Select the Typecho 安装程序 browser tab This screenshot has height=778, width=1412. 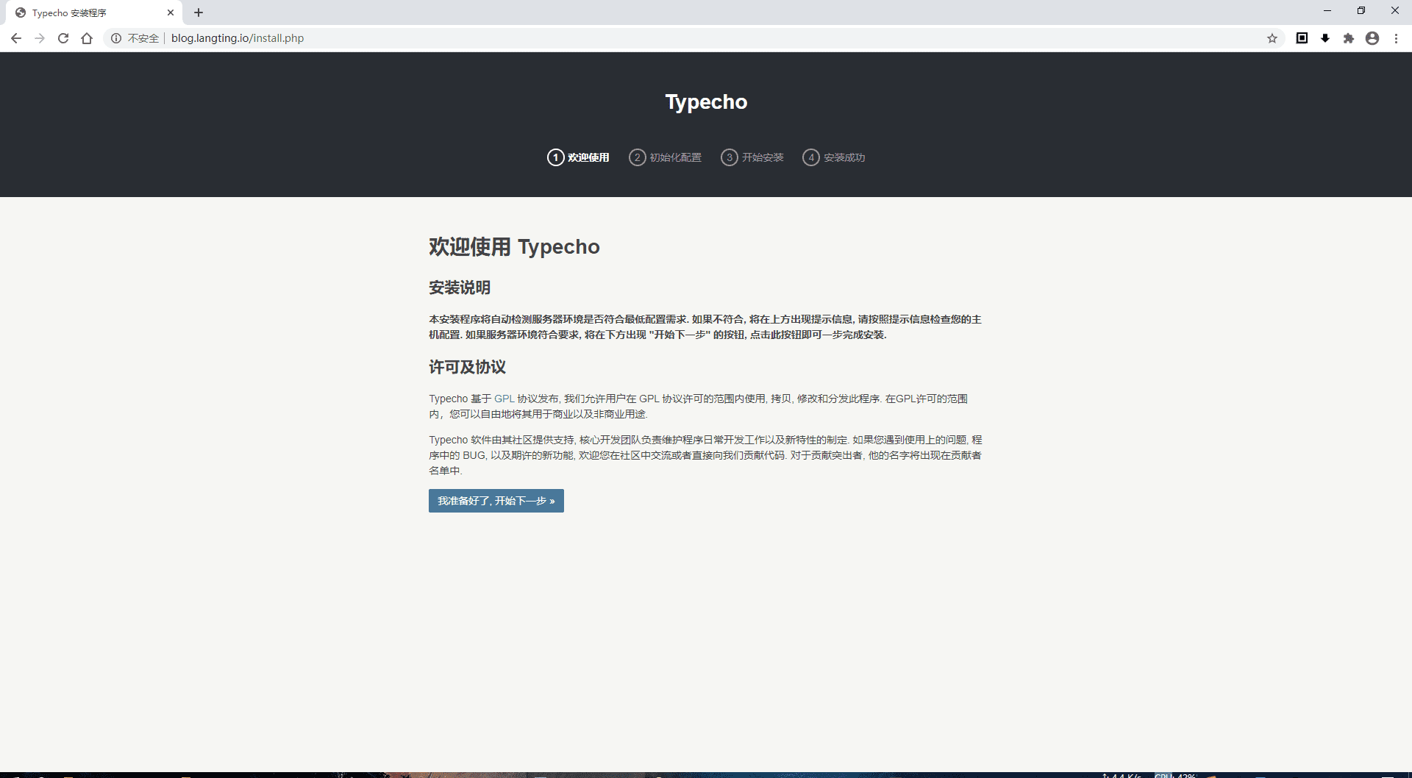click(x=94, y=13)
